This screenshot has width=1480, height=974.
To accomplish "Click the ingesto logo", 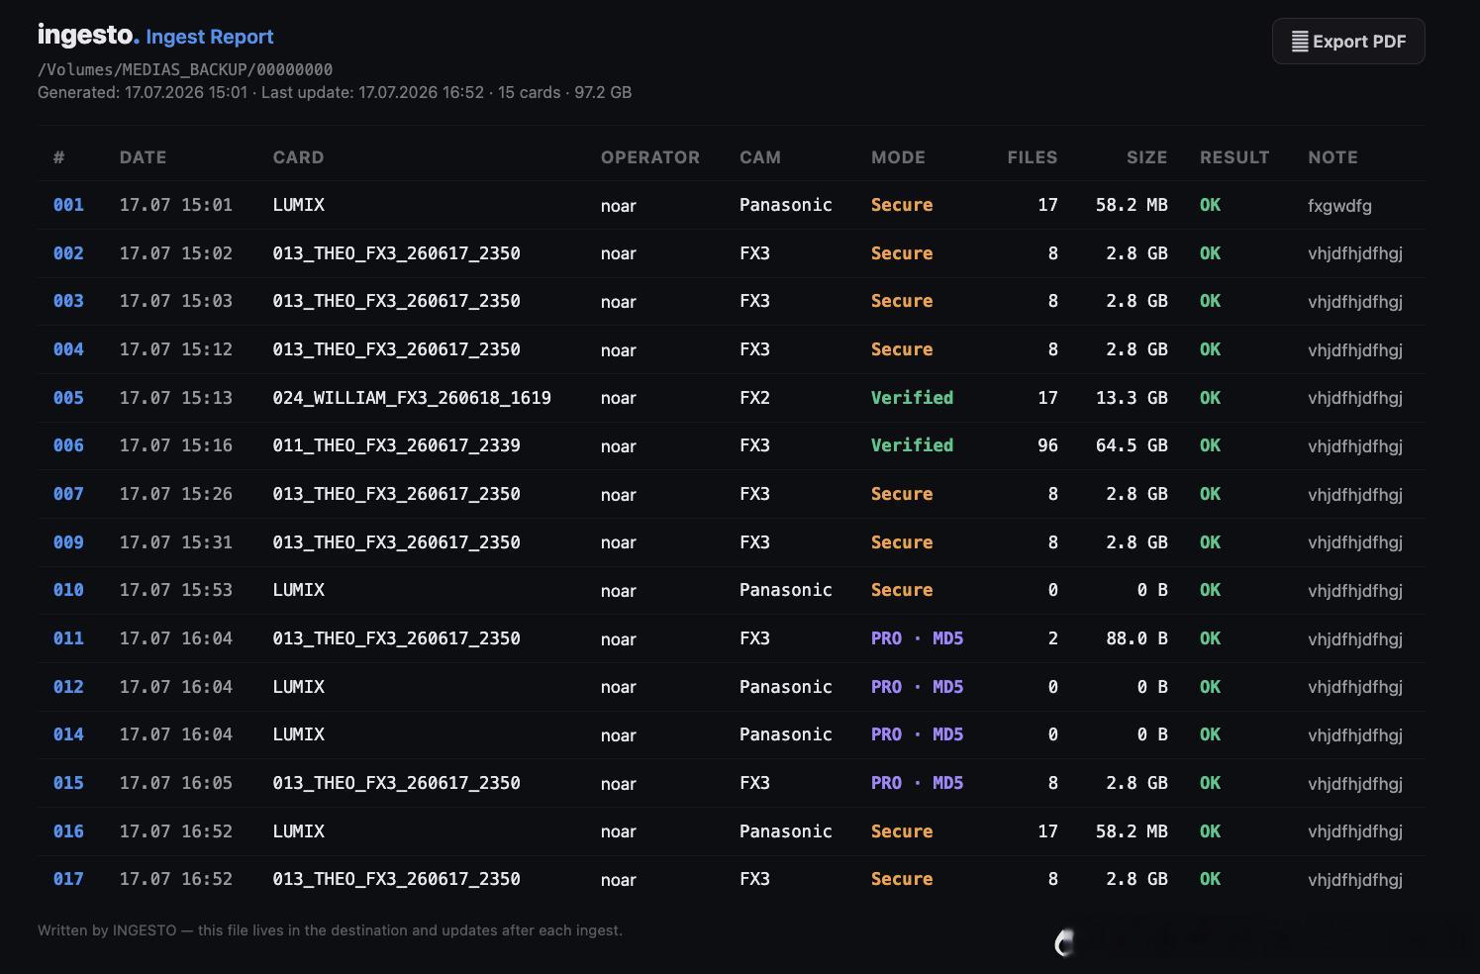I will (88, 35).
